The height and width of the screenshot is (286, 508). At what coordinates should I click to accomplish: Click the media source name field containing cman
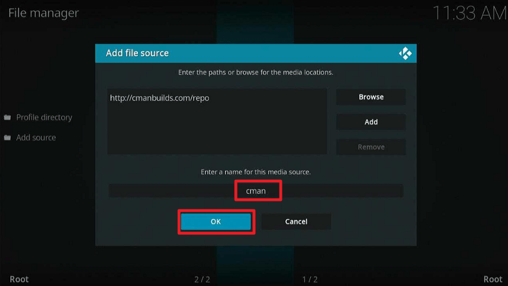pyautogui.click(x=256, y=191)
